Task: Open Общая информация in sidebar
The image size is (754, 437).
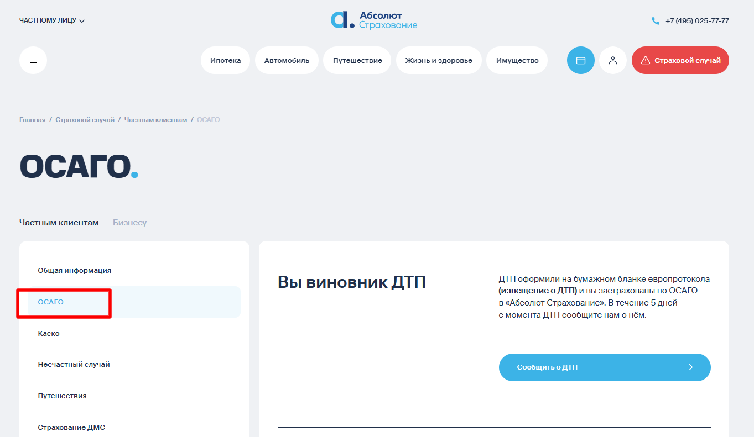Action: coord(74,271)
